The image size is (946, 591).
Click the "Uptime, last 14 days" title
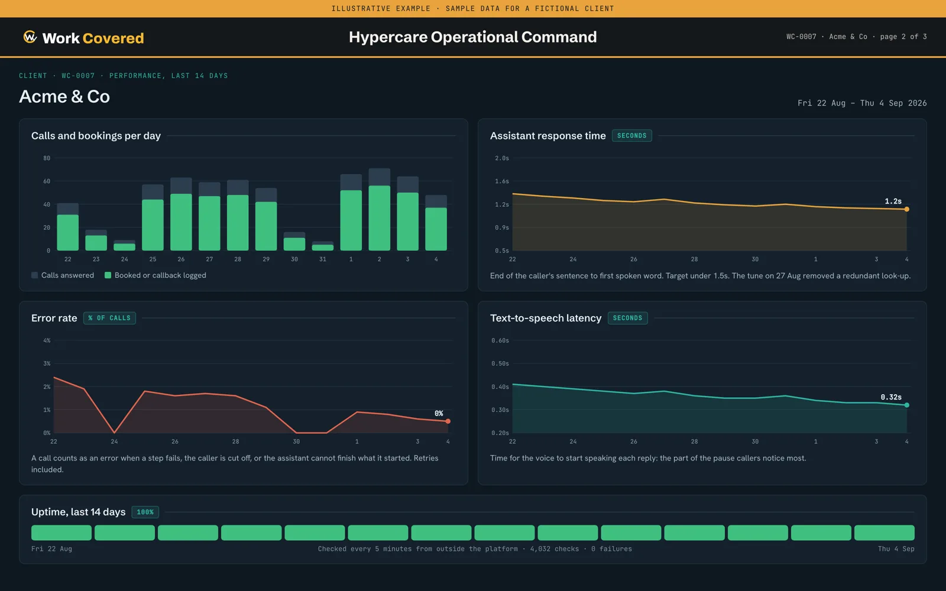[79, 512]
